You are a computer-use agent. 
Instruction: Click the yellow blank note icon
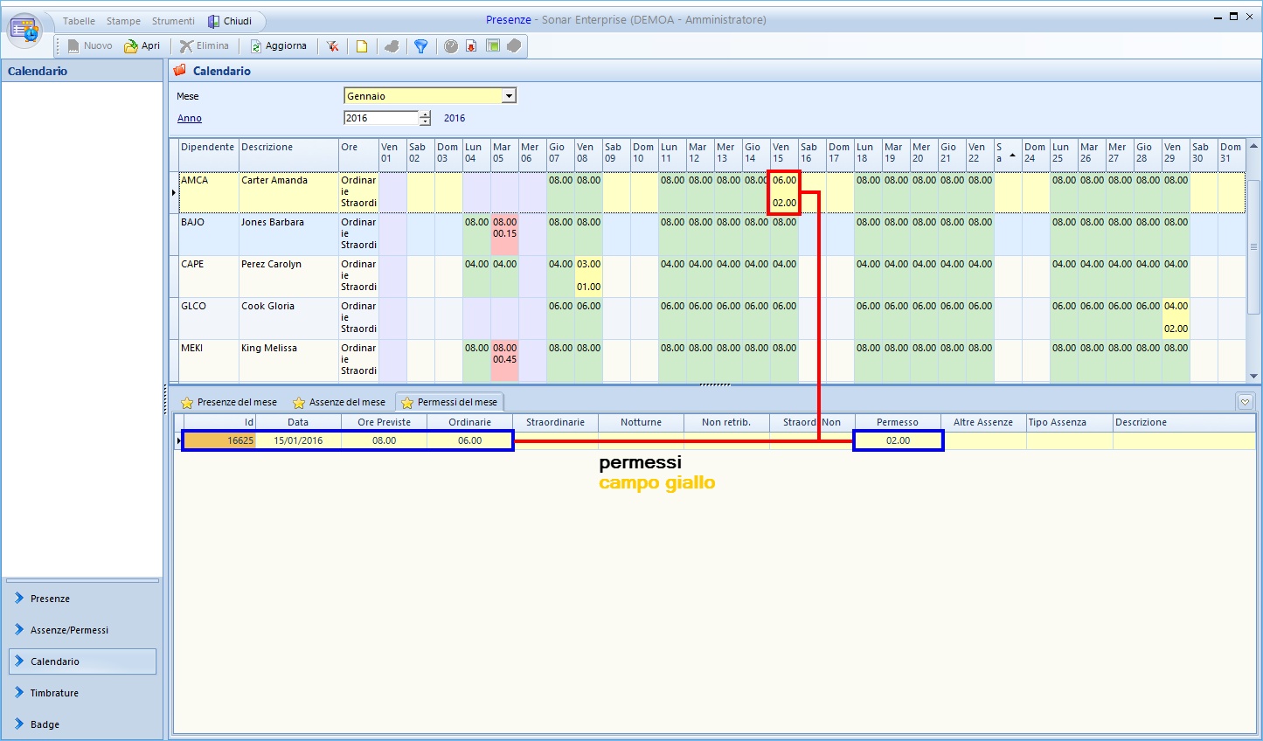point(361,46)
